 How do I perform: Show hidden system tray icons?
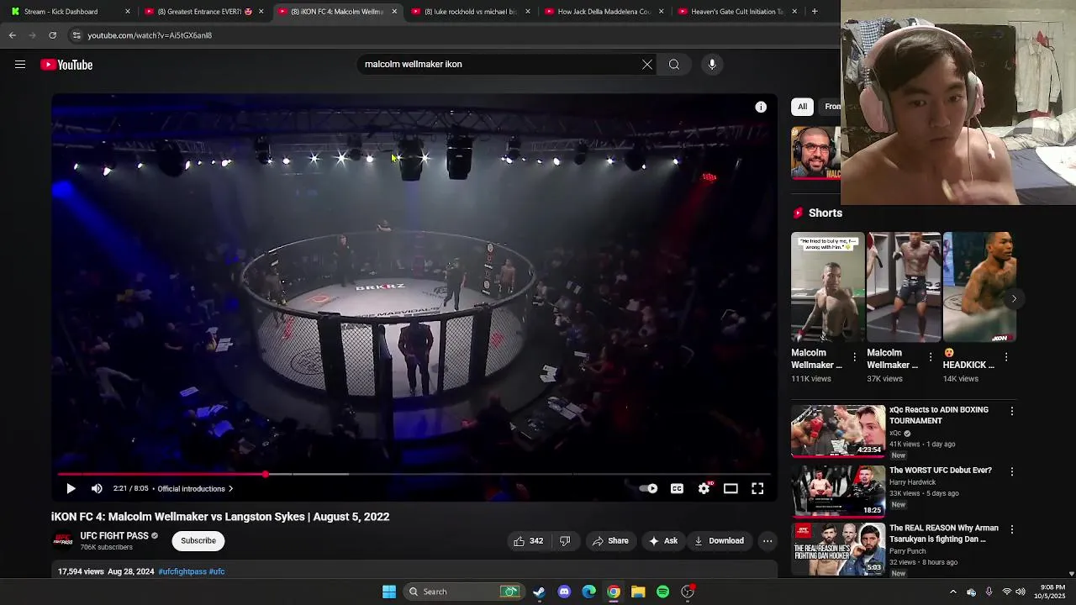(x=952, y=592)
